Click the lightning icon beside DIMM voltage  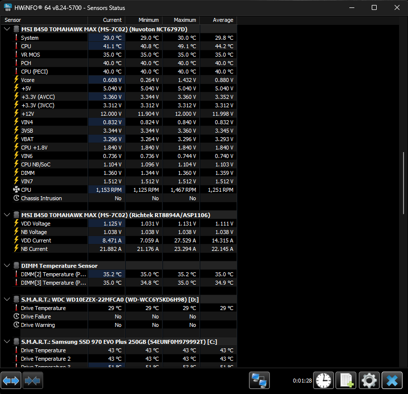pyautogui.click(x=16, y=172)
